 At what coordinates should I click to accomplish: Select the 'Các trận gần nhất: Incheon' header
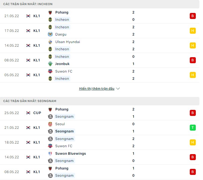[28, 4]
